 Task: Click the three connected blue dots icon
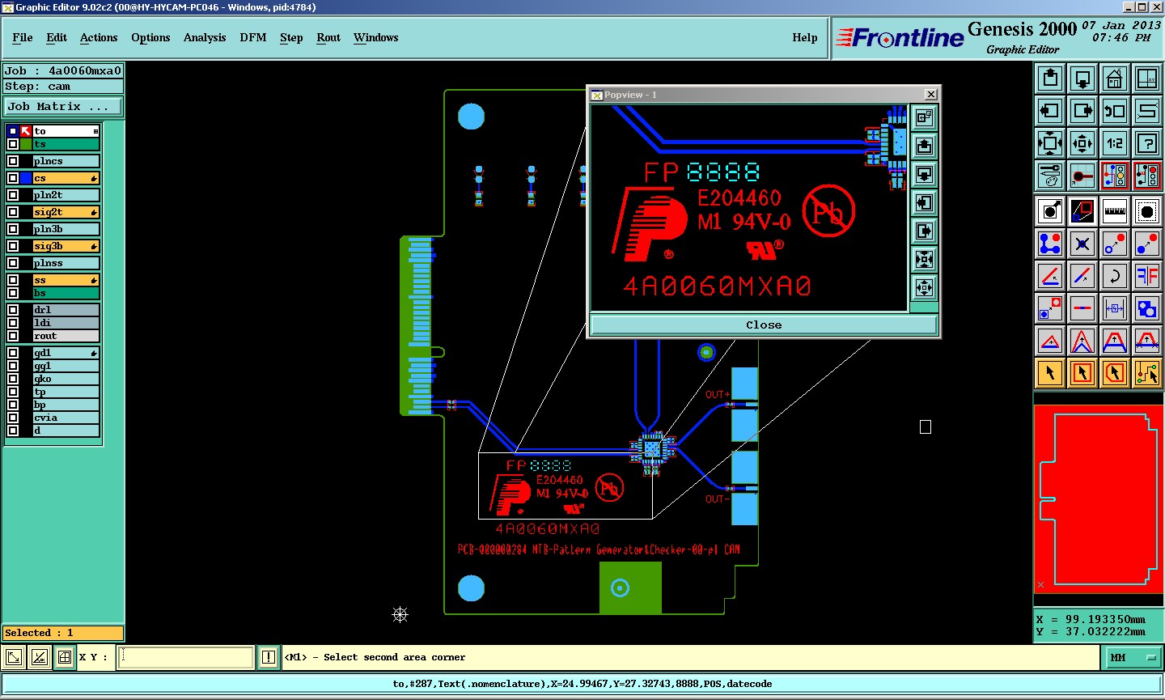(x=1050, y=244)
